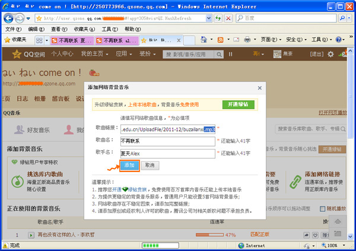Click the [退出] logout link
356x251 pixels.
tap(316, 54)
